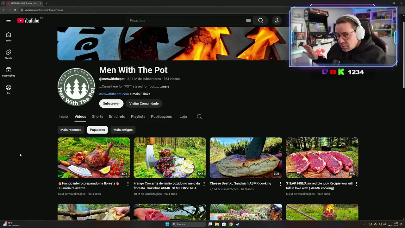Go to Início in the sidebar

[9, 37]
